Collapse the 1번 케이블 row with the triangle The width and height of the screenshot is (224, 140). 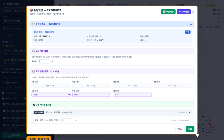(x=190, y=113)
